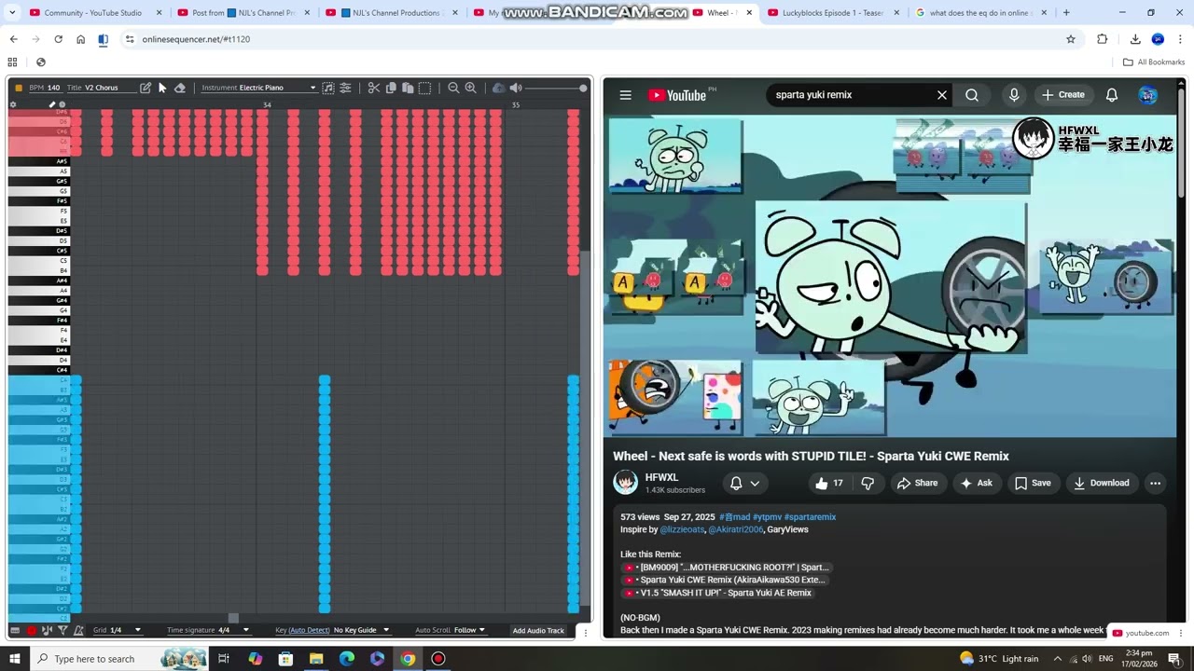Cut selected notes with scissors icon
Viewport: 1194px width, 671px height.
[374, 88]
